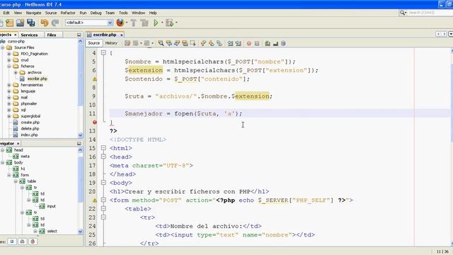Image resolution: width=453 pixels, height=255 pixels.
Task: Click the Find Selection magnifier icon
Action: (x=161, y=43)
